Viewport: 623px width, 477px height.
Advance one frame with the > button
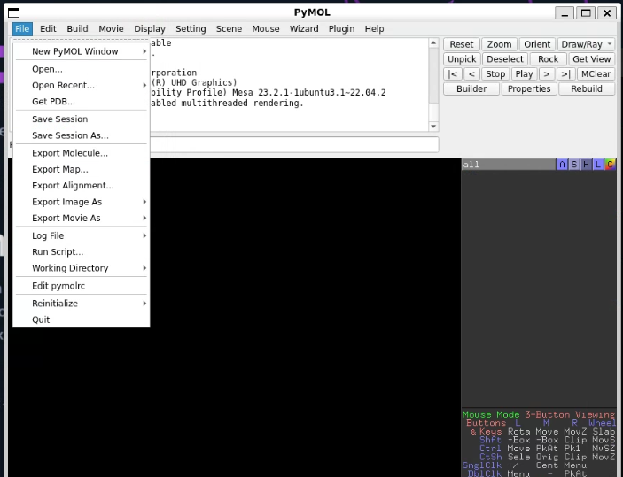tap(547, 74)
